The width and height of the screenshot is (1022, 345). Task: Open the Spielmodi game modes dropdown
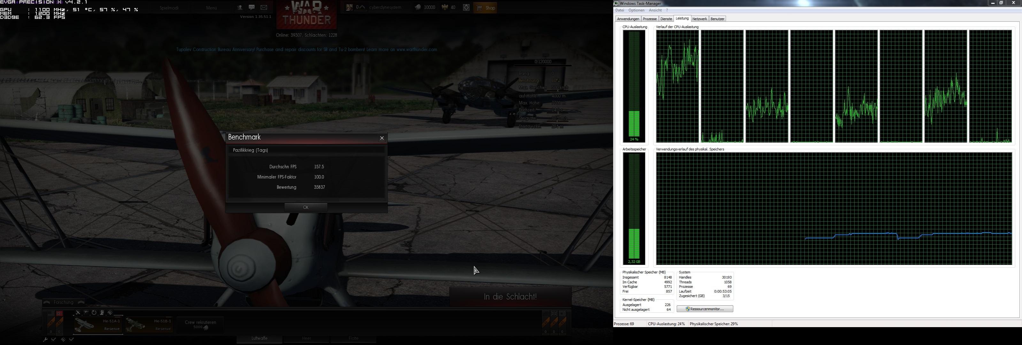coord(169,8)
